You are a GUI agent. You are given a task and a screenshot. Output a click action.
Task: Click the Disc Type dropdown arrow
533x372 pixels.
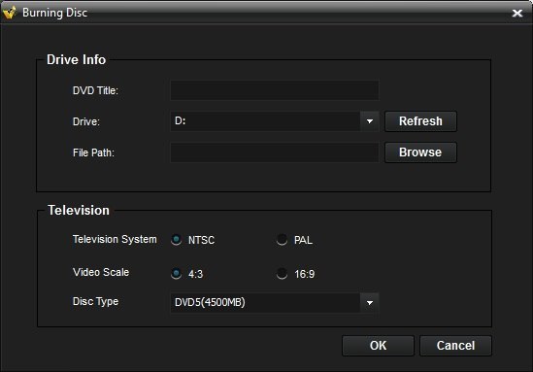coord(370,303)
